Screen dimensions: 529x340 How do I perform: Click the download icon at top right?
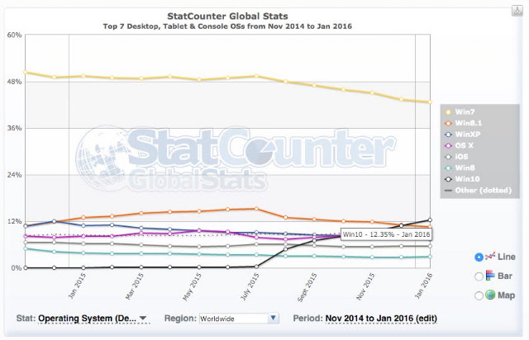coord(517,11)
